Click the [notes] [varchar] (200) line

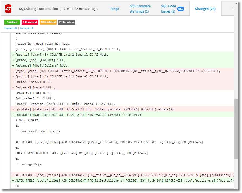pyautogui.click(x=122, y=104)
